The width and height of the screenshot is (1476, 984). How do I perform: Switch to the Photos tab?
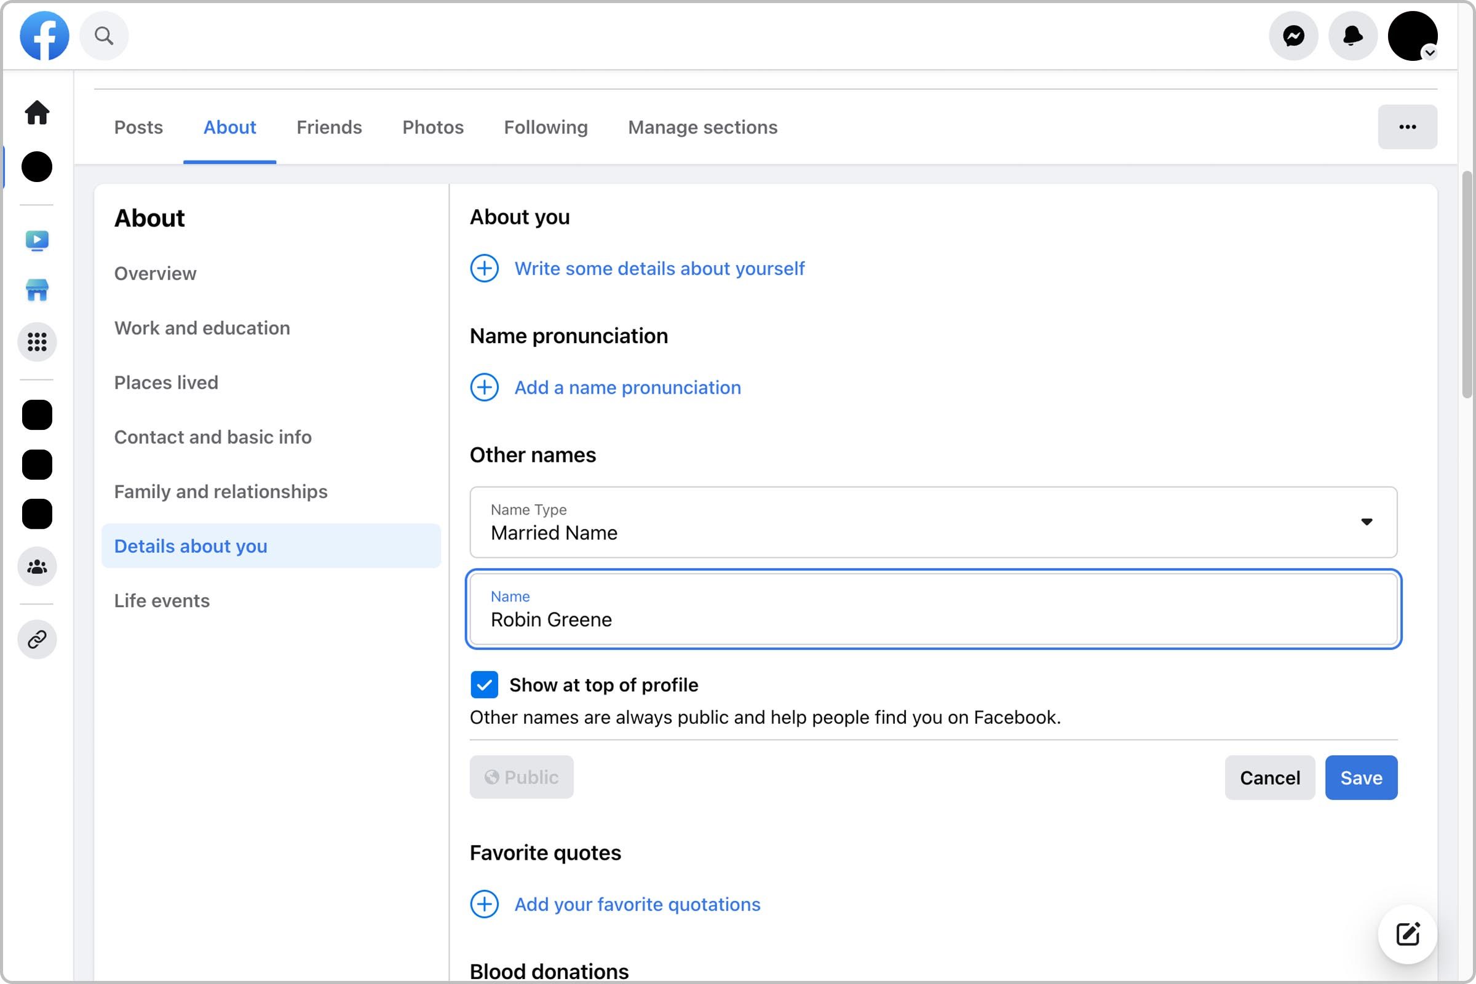(432, 127)
